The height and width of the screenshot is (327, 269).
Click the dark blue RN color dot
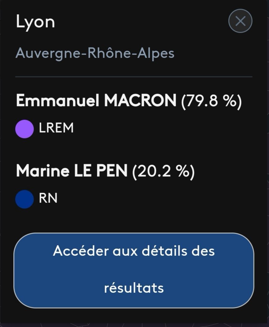(24, 199)
